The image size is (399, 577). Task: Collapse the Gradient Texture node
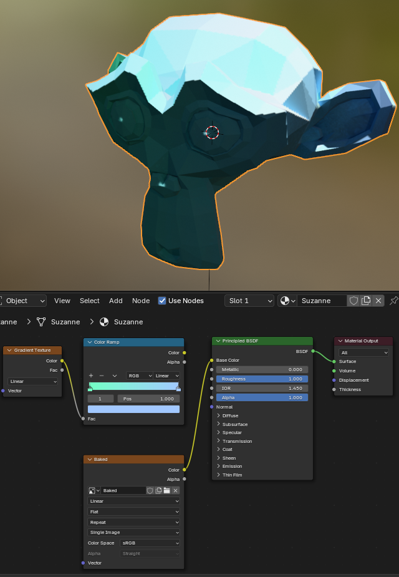[9, 351]
